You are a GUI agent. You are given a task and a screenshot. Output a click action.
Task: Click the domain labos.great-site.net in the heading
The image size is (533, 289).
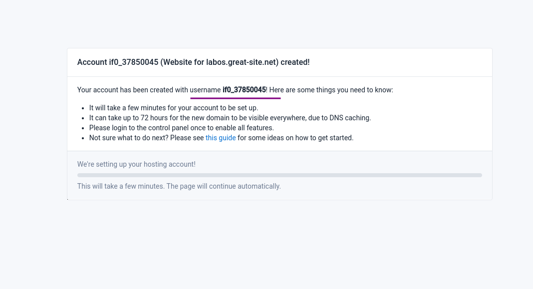point(242,62)
